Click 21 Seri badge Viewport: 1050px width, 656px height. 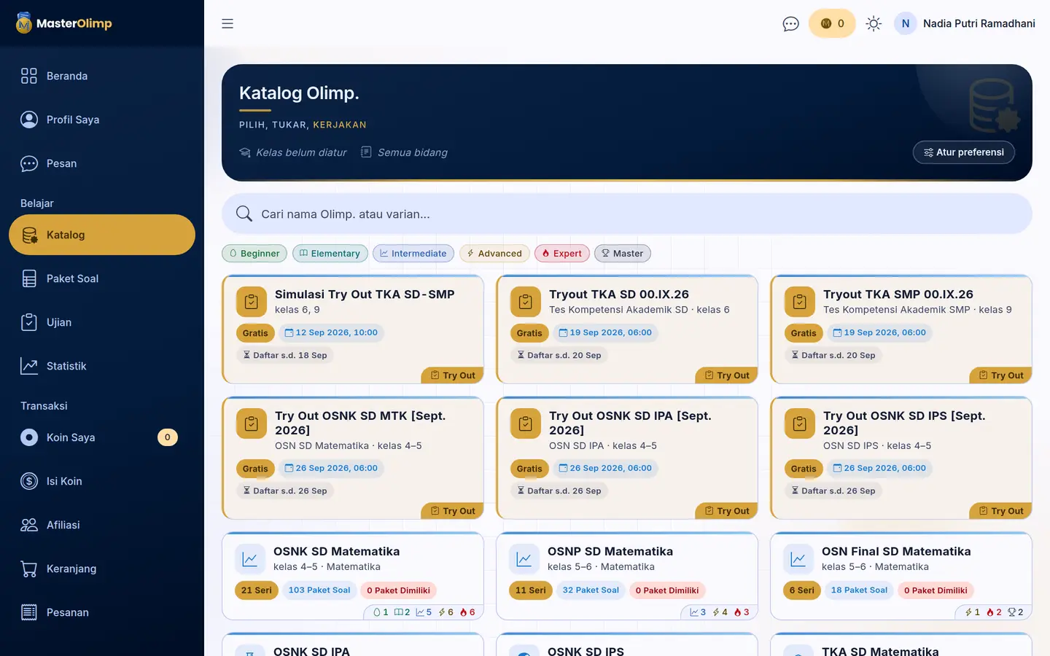pos(256,590)
